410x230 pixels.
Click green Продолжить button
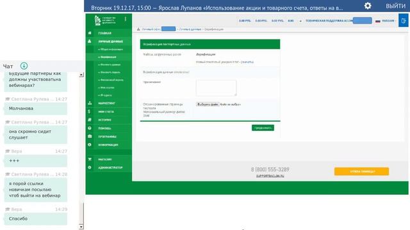pos(263,128)
